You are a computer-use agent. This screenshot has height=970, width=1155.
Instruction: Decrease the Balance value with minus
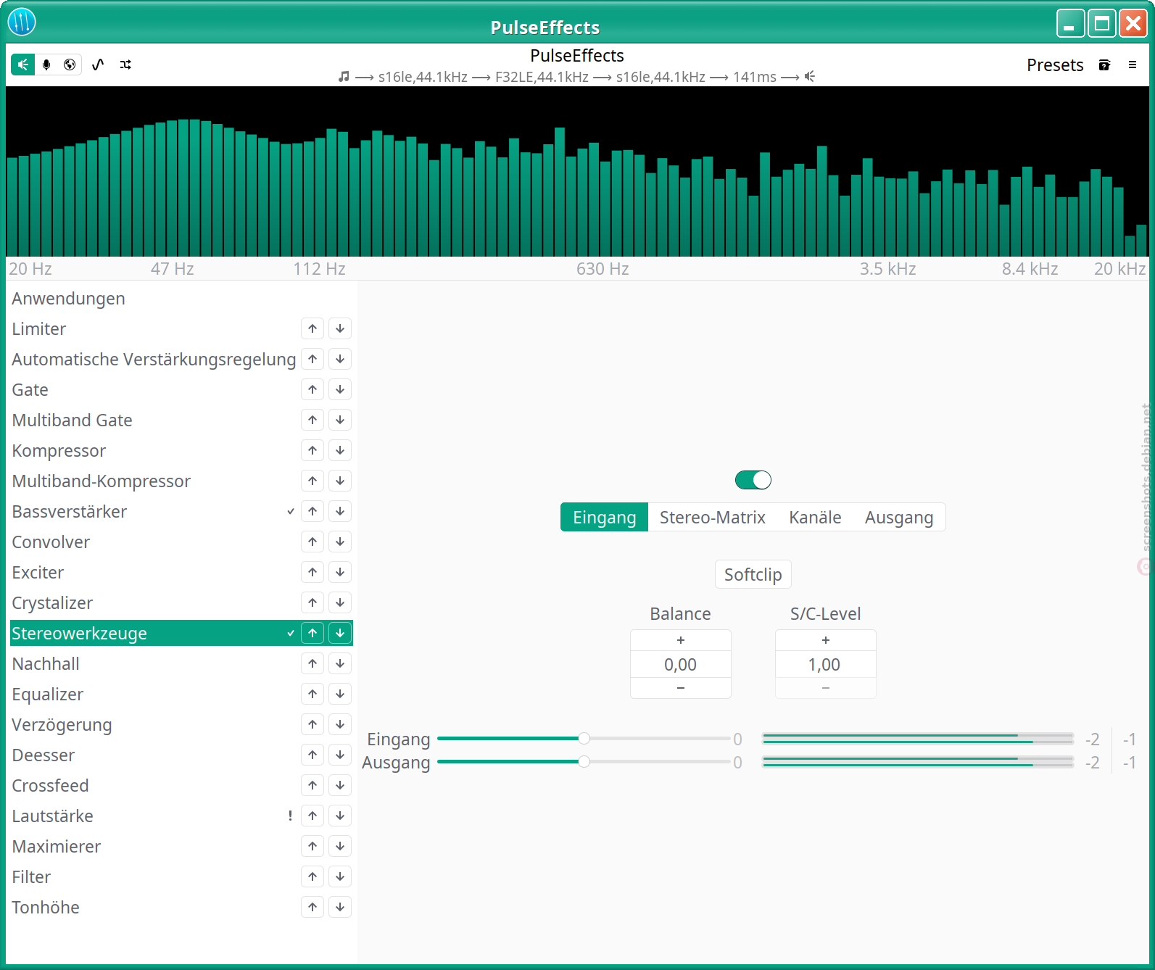tap(681, 688)
